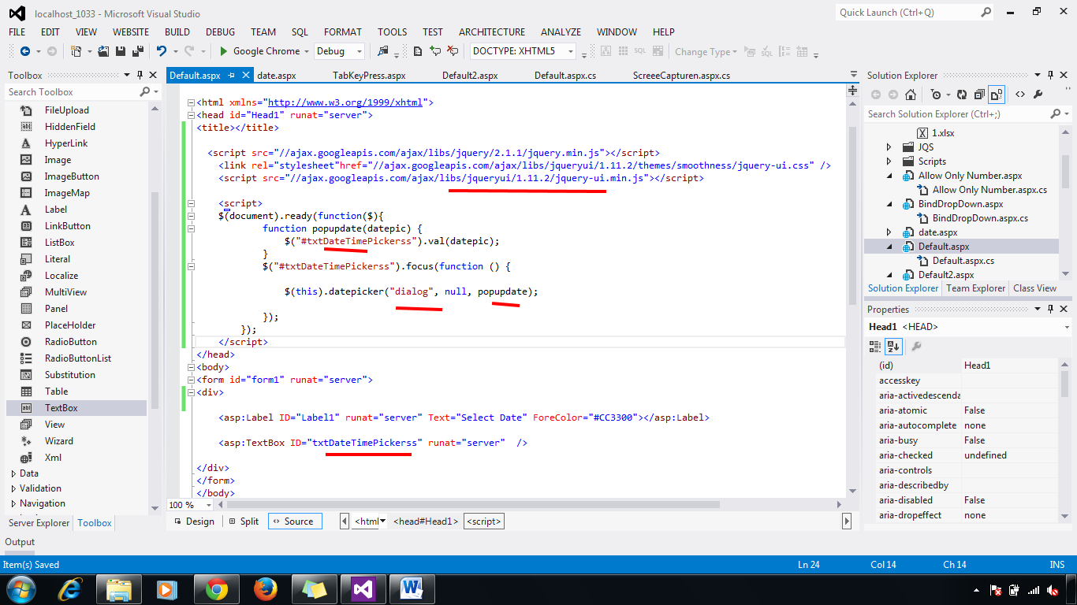Click the split editor handle above scrollbar
This screenshot has height=605, width=1077.
852,90
